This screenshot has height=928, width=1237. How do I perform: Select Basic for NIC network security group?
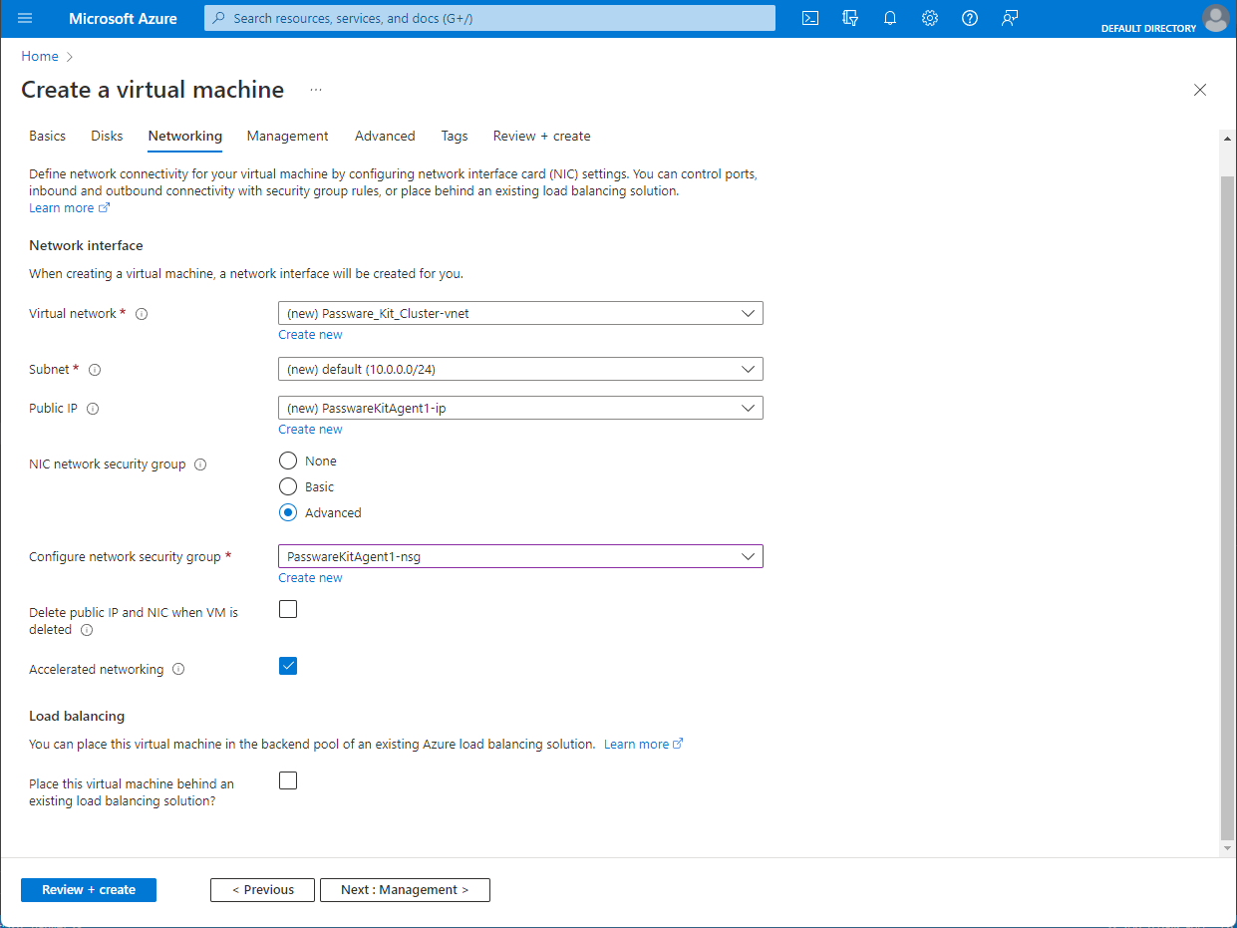click(288, 486)
